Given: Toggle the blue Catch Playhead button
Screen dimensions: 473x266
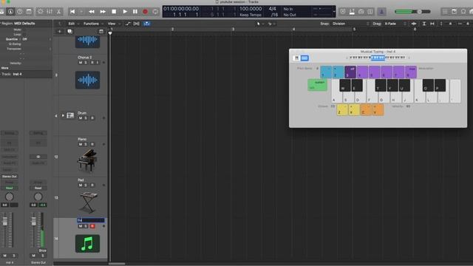Looking at the screenshot, I should 146,24.
